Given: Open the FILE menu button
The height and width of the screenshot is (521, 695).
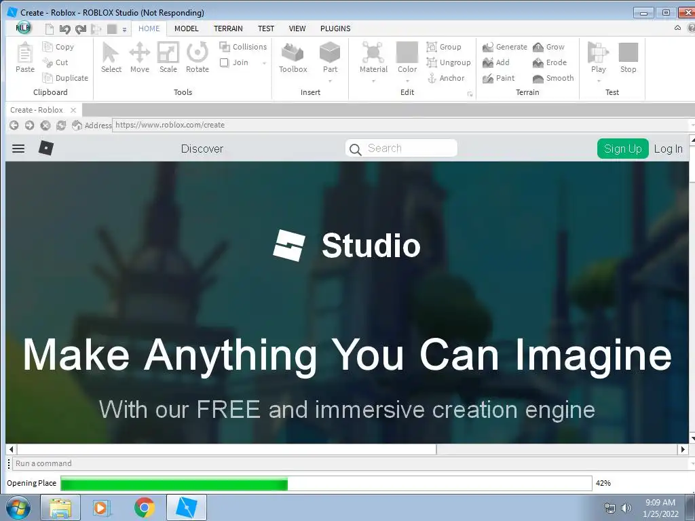Looking at the screenshot, I should click(x=23, y=27).
